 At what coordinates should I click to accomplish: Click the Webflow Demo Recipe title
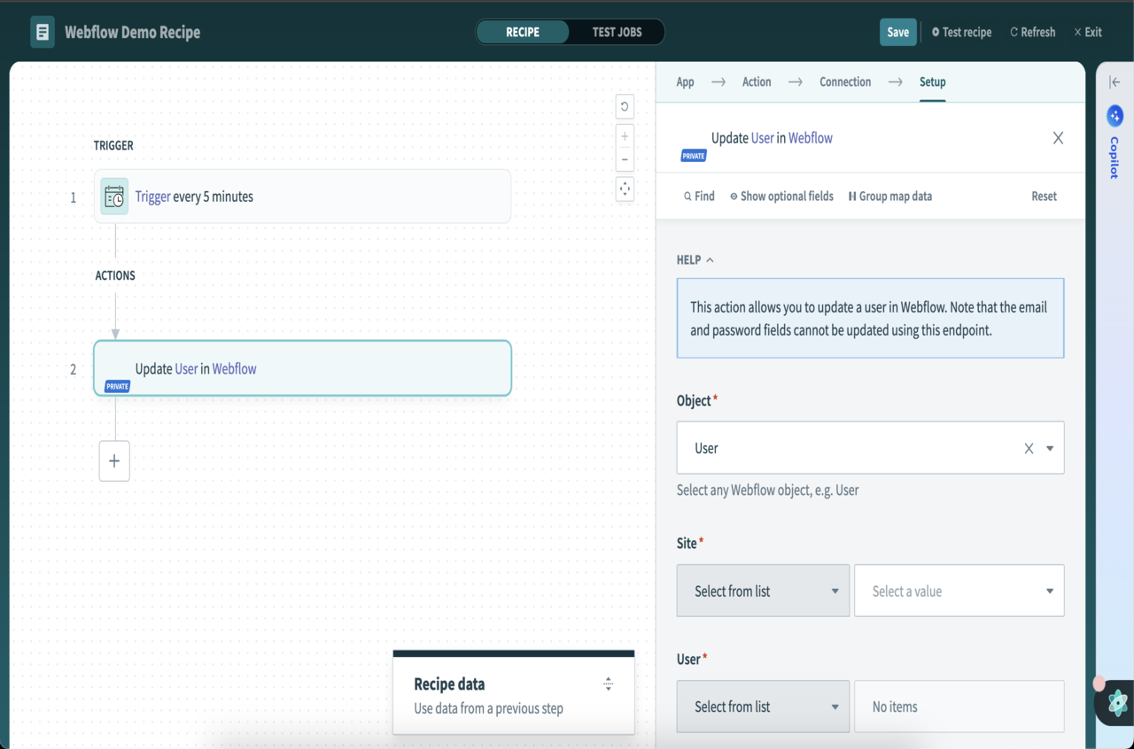coord(132,32)
